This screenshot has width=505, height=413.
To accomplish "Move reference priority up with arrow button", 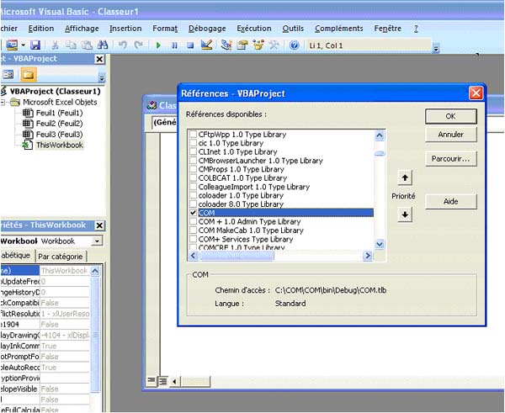I will [405, 177].
